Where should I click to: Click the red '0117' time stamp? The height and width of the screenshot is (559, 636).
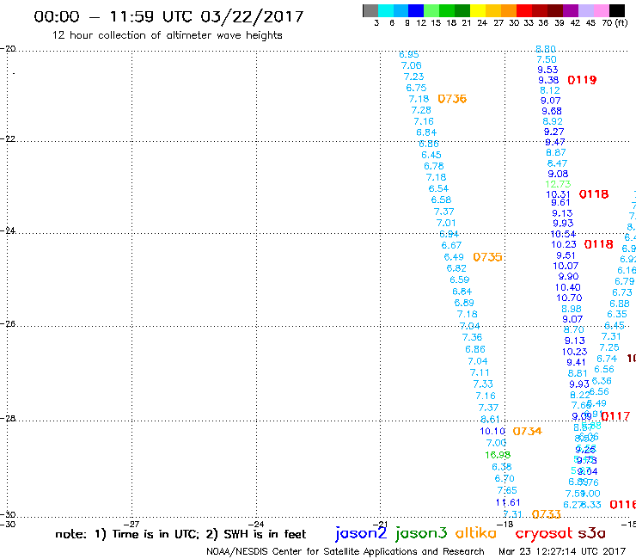(x=615, y=416)
